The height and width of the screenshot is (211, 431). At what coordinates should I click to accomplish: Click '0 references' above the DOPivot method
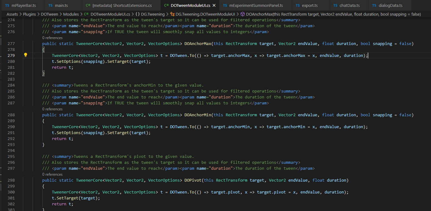pyautogui.click(x=52, y=174)
